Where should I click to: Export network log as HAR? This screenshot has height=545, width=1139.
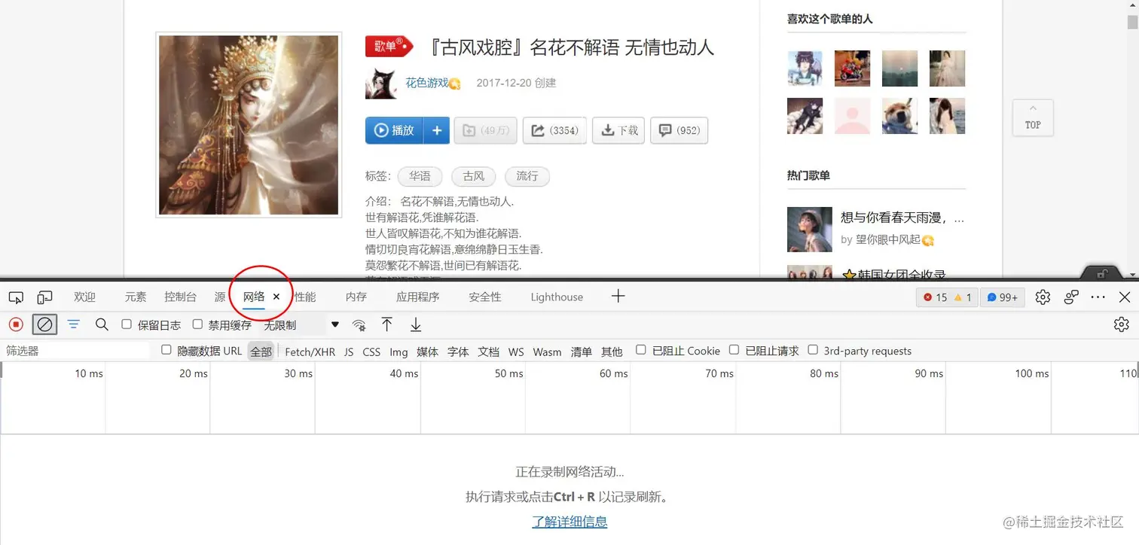click(x=415, y=324)
